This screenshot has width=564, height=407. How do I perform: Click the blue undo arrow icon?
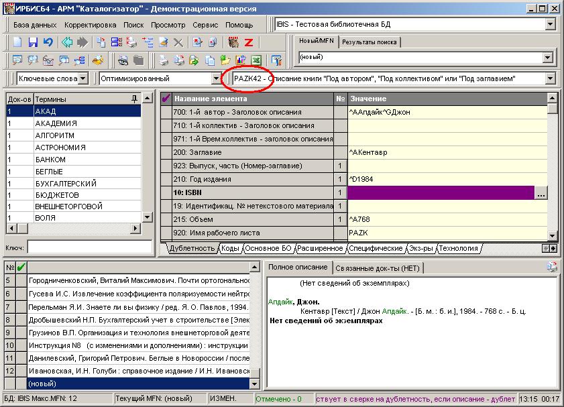tap(48, 42)
